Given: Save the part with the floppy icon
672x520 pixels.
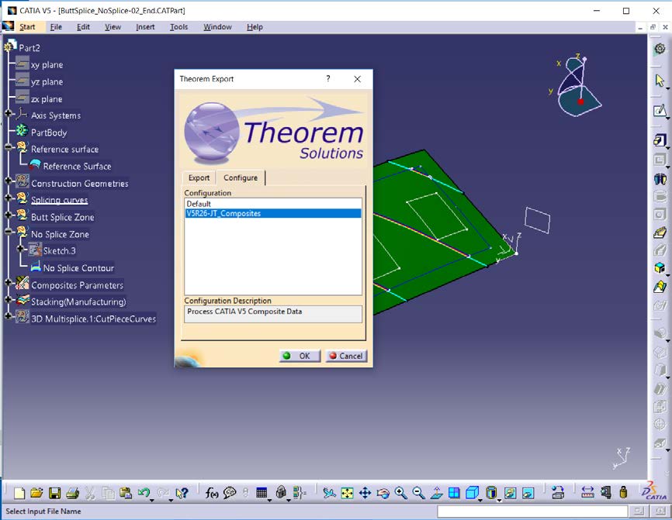Looking at the screenshot, I should coord(55,493).
